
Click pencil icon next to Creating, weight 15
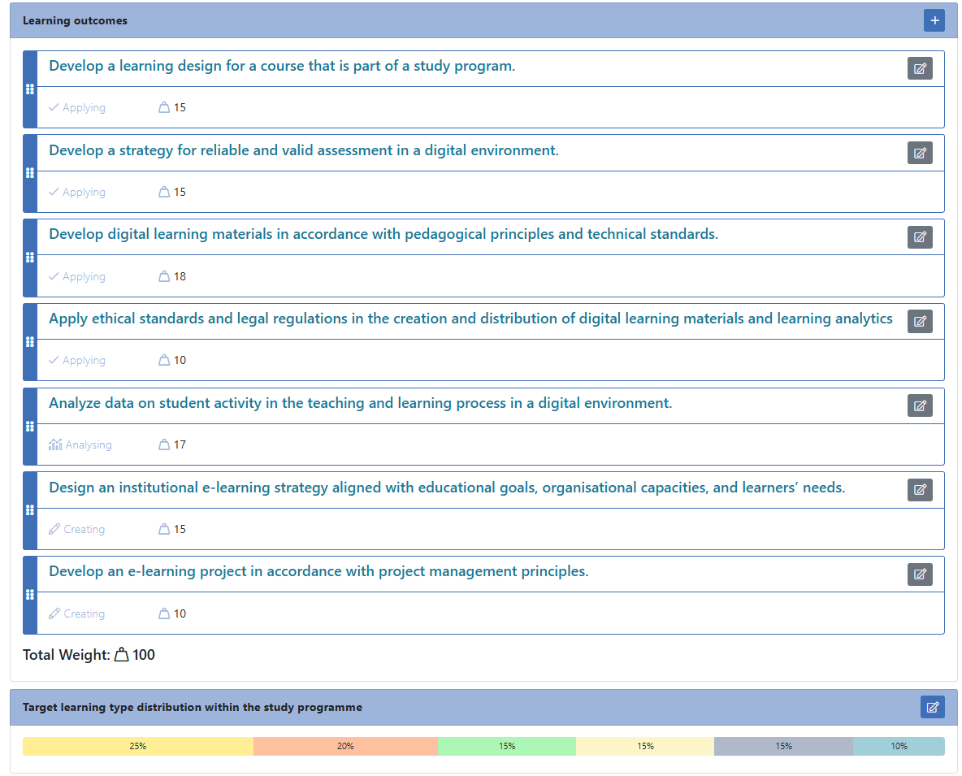pyautogui.click(x=54, y=529)
